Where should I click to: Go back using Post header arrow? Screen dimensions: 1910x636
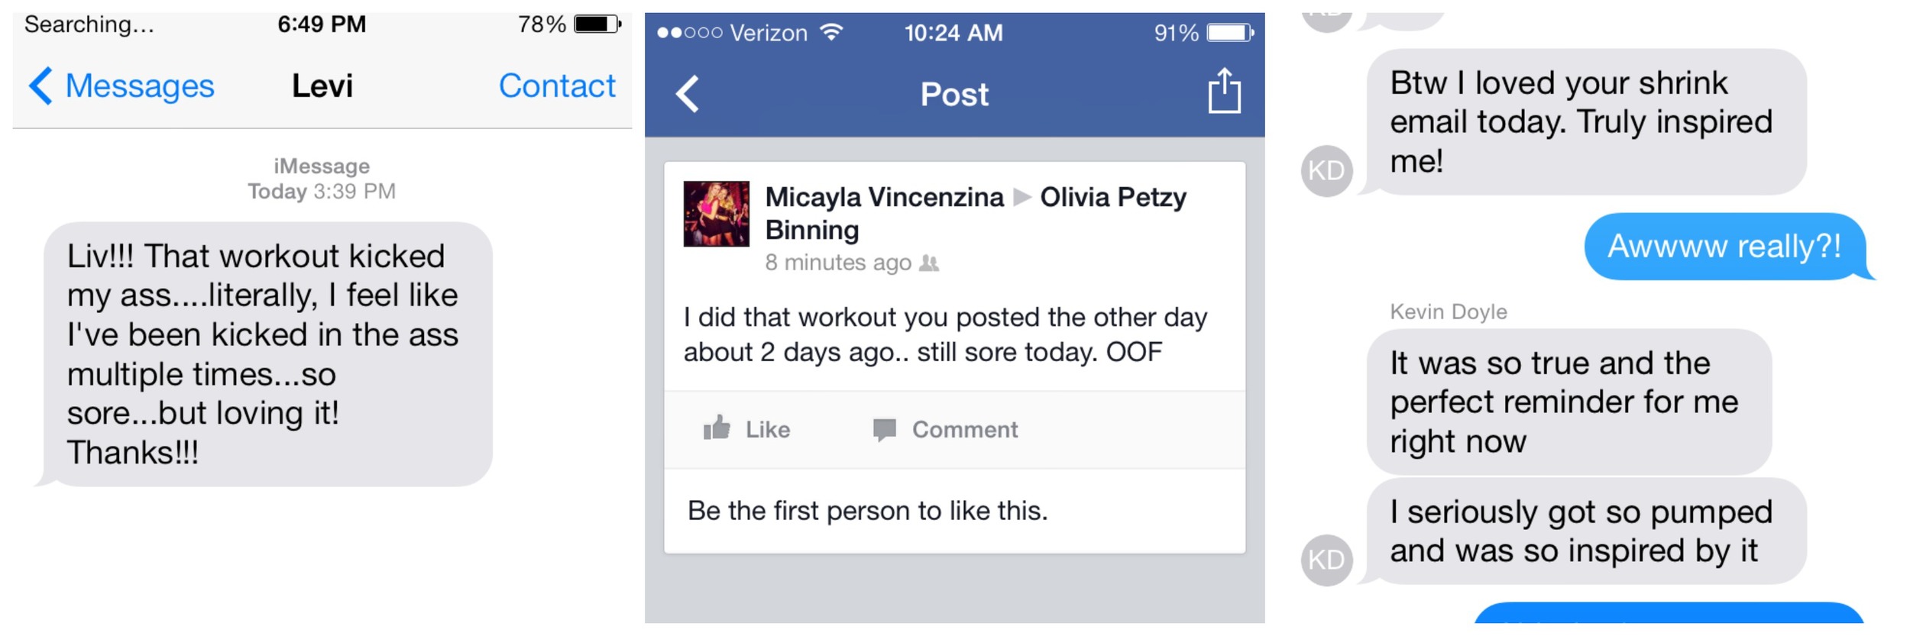(688, 94)
